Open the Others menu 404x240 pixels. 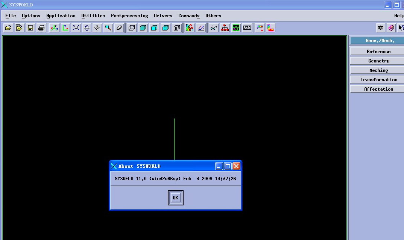pyautogui.click(x=213, y=16)
